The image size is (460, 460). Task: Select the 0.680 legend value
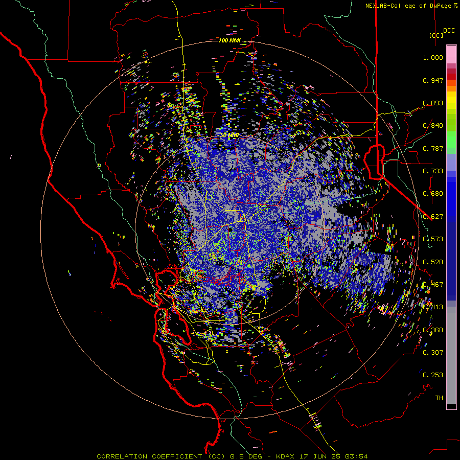pyautogui.click(x=433, y=194)
